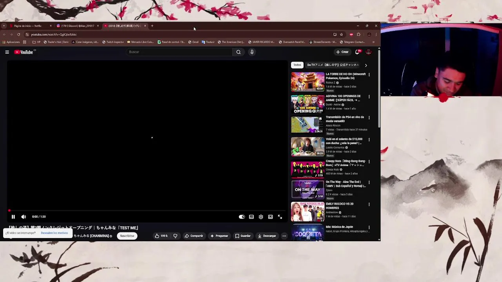The width and height of the screenshot is (502, 282).
Task: Show more bookmarks chevron
Action: 373,42
